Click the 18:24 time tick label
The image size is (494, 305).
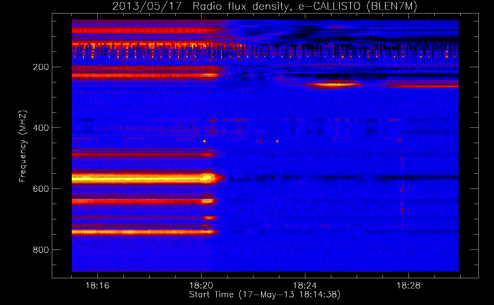(305, 285)
